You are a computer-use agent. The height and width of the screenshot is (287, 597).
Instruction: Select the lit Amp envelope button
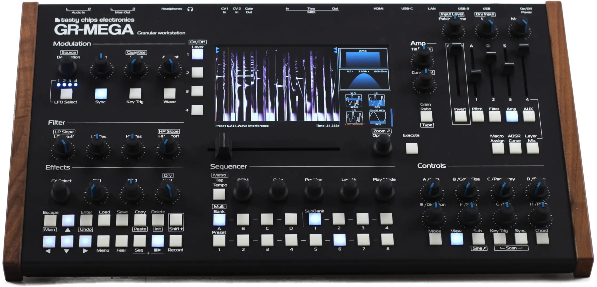pyautogui.click(x=512, y=116)
